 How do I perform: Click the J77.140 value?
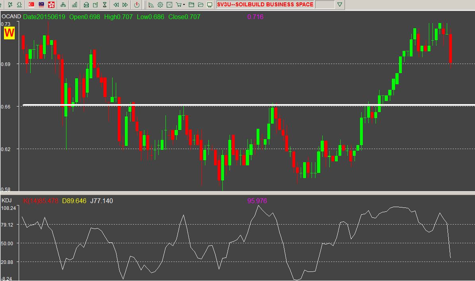click(x=101, y=201)
